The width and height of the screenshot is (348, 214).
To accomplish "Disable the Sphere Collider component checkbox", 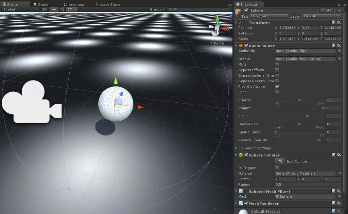I will pos(246,155).
